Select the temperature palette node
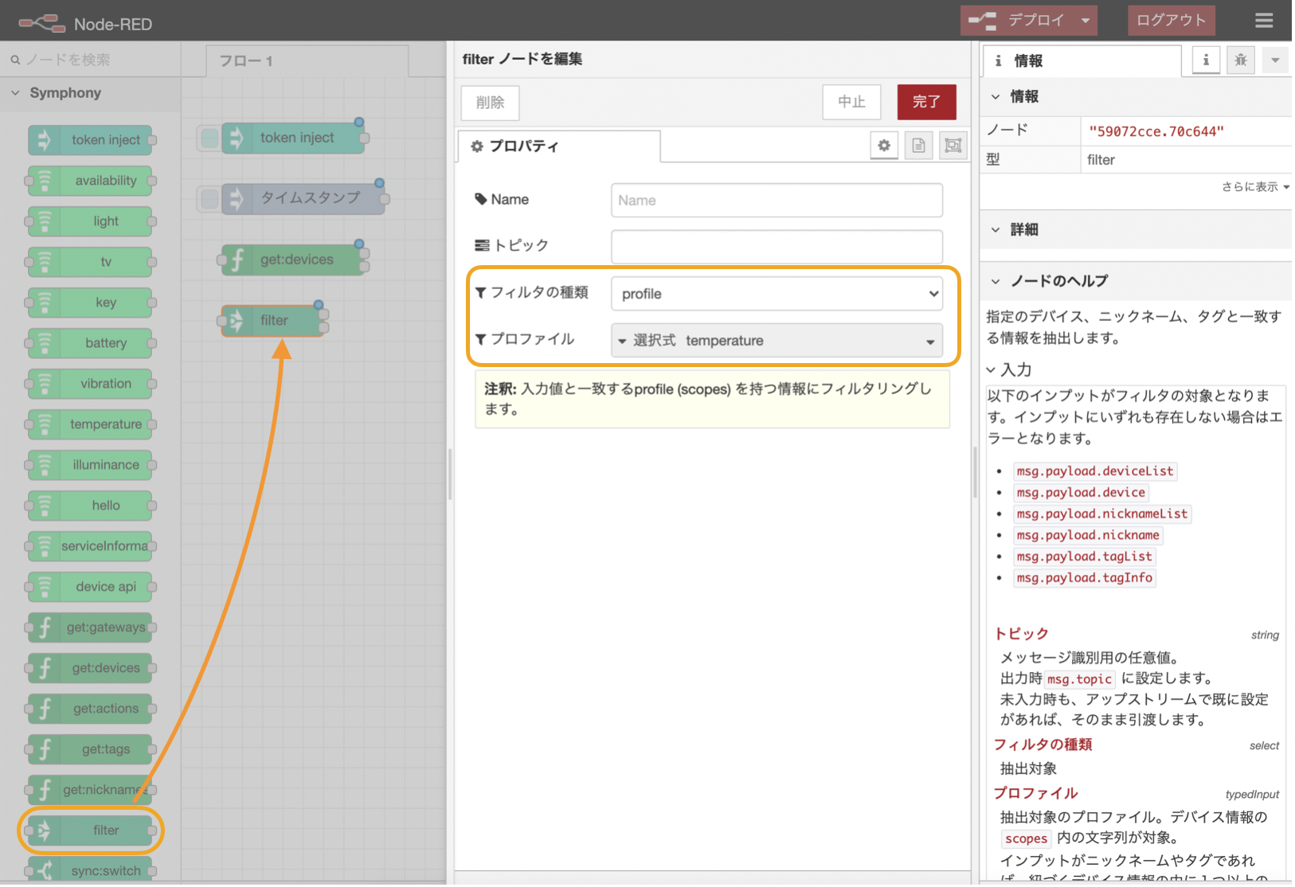Screen dimensions: 1295x887 pyautogui.click(x=90, y=424)
